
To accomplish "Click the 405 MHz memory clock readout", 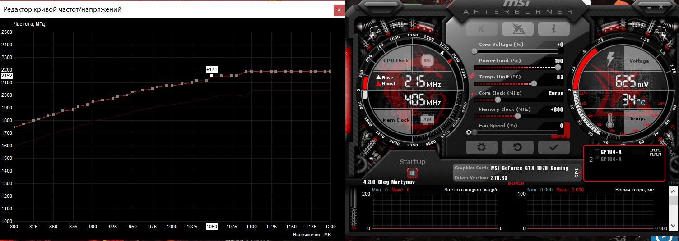I will coord(422,100).
